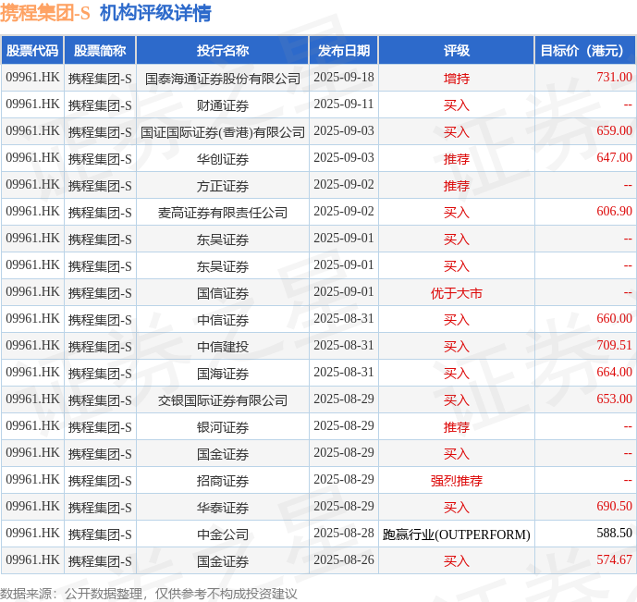Click the 增持 rating cell
The width and height of the screenshot is (637, 602).
(456, 78)
